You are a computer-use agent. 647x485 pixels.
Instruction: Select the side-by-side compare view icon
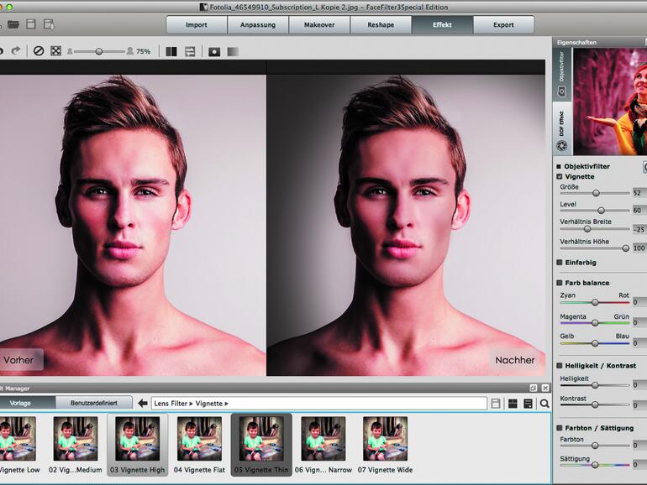[171, 51]
